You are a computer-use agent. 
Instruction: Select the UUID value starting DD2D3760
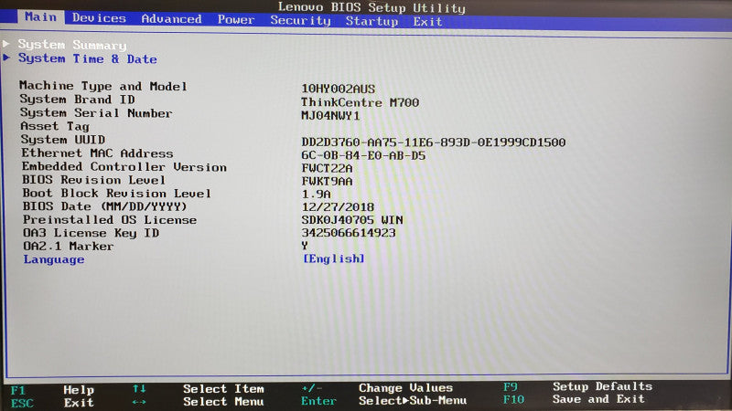433,142
